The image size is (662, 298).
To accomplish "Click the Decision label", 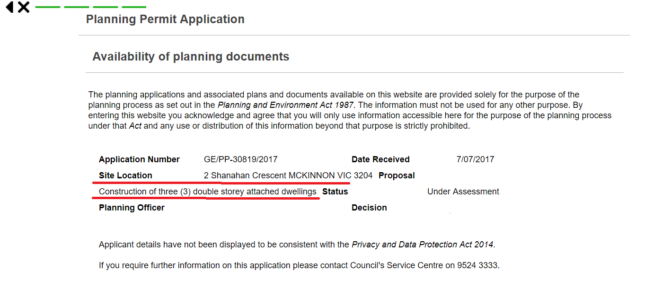I will click(369, 208).
